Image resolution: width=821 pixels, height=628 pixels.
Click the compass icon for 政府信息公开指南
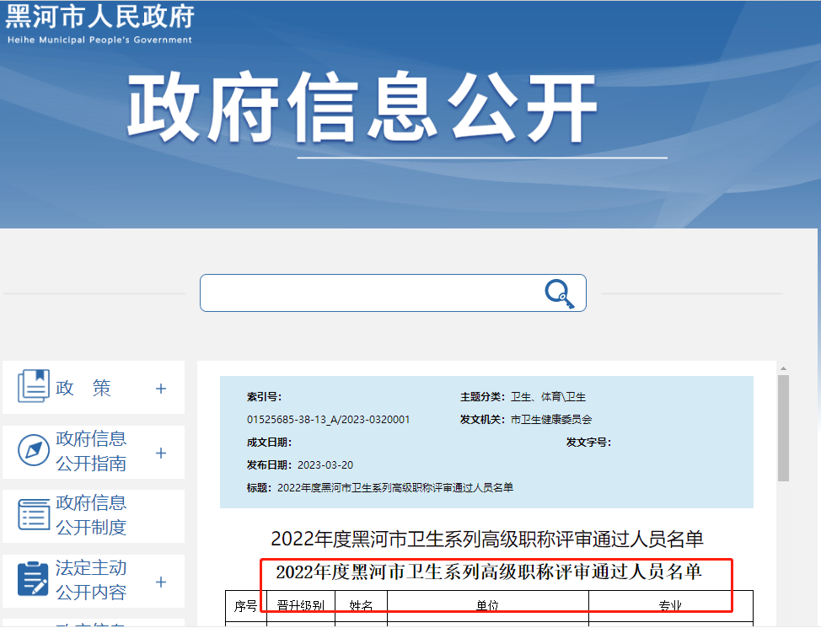[34, 452]
